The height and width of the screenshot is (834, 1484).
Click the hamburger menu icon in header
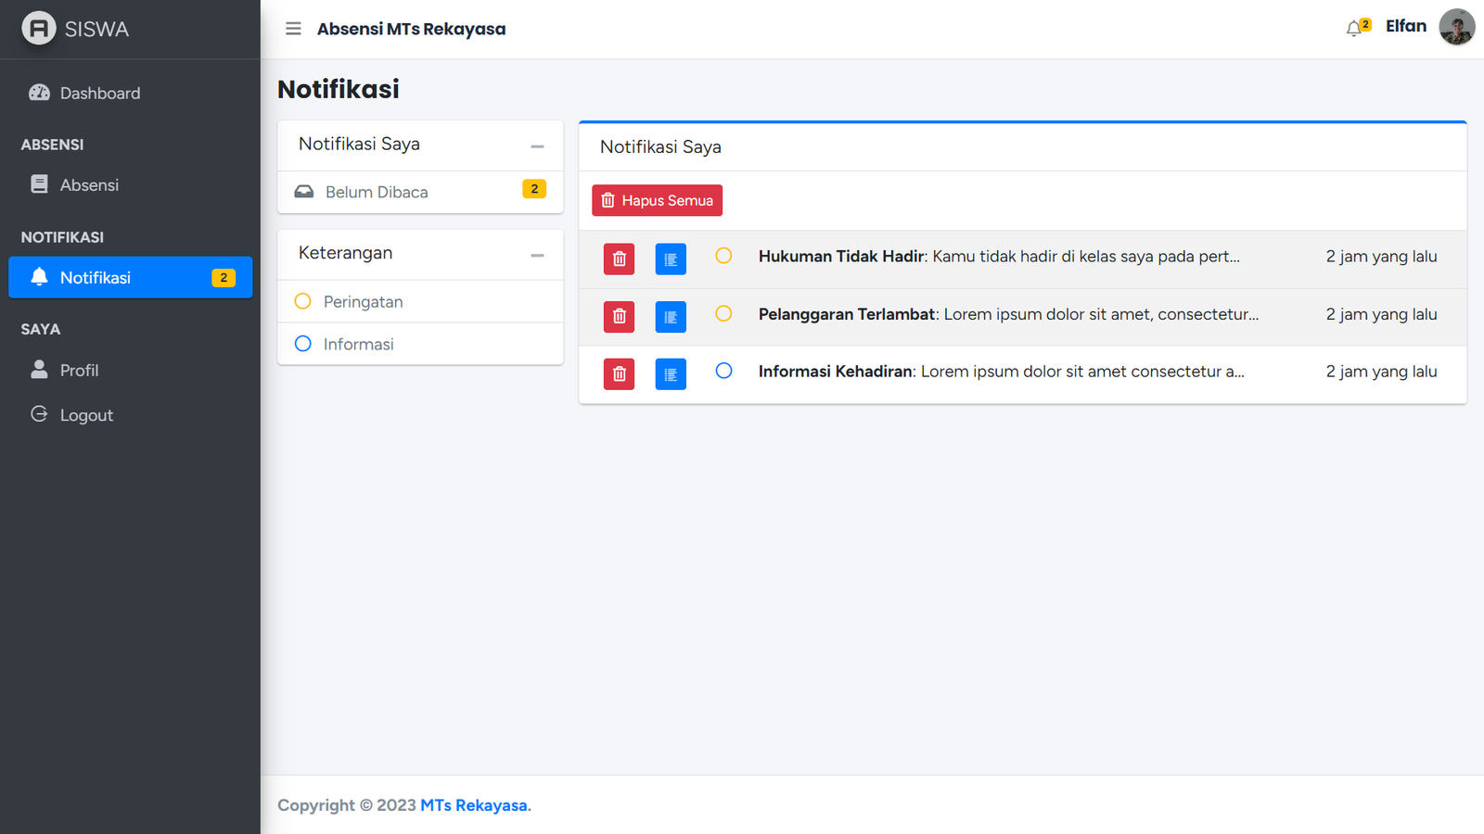[x=293, y=29]
